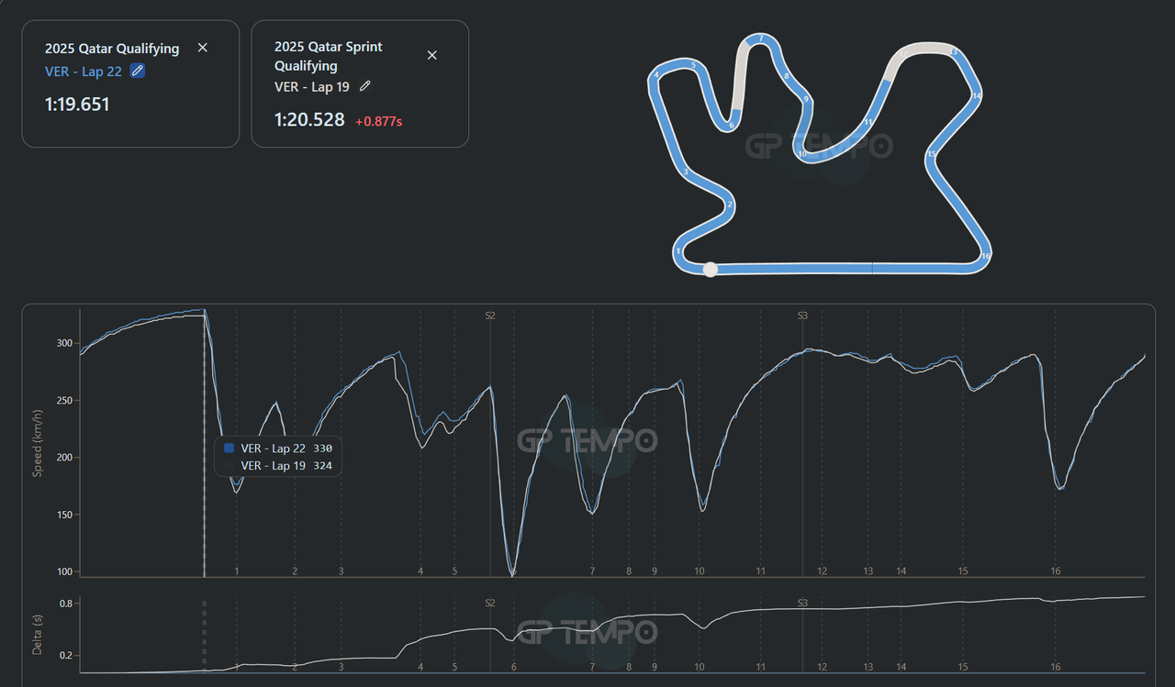Screen dimensions: 1175x687
Task: Select turn 14 on the track map
Action: (x=977, y=95)
